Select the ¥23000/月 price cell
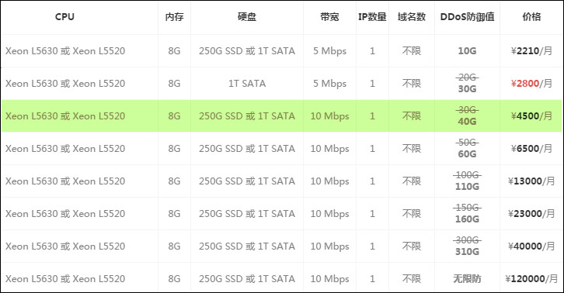Screen dimensions: 564x293 pyautogui.click(x=531, y=214)
